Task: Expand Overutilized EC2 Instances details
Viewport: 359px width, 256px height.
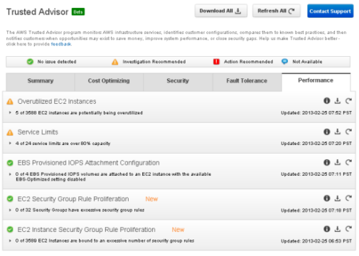Action: tap(10, 112)
